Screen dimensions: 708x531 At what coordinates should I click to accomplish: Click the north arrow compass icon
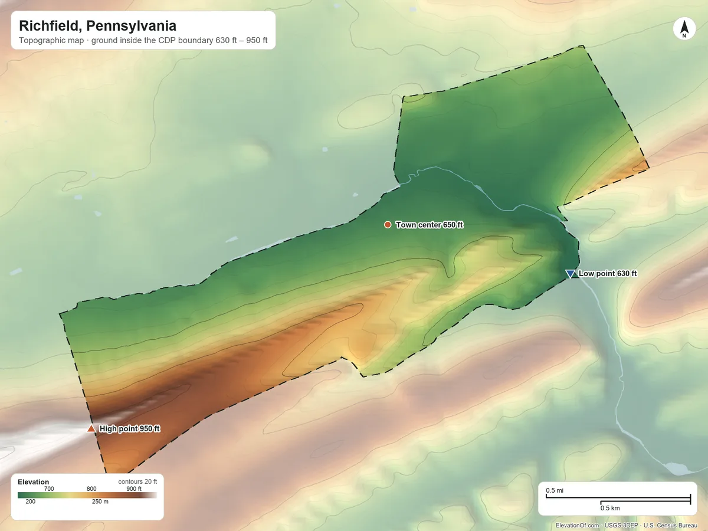pyautogui.click(x=684, y=29)
